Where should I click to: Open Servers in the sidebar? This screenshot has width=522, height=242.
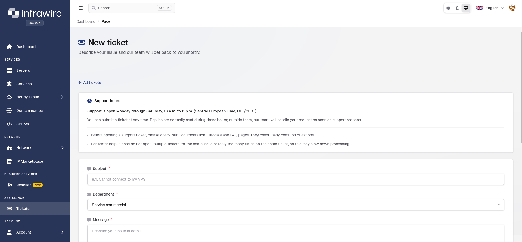(35, 70)
